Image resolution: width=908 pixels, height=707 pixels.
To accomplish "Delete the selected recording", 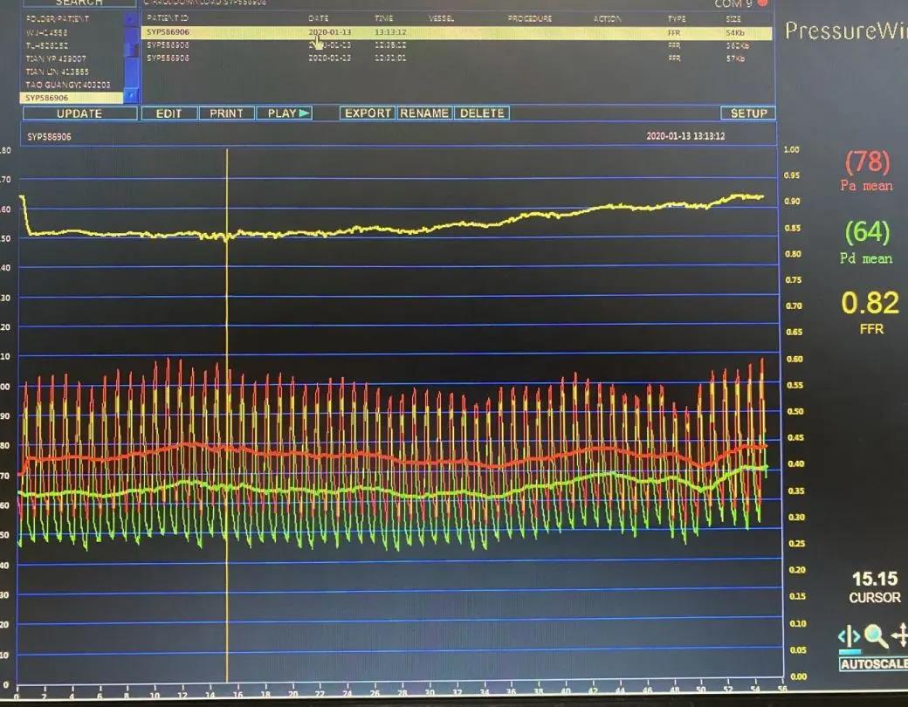I will click(x=482, y=113).
